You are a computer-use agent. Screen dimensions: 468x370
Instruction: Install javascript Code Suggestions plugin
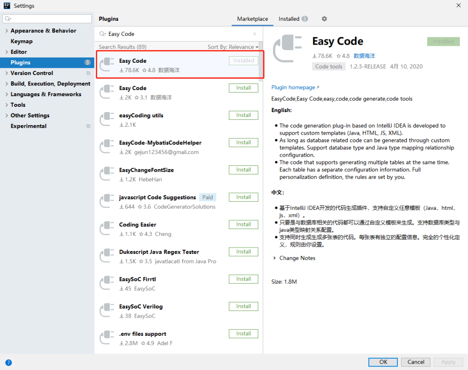[244, 197]
